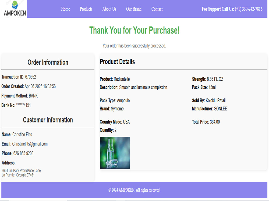Open the Contact page
Image resolution: width=269 pixels, height=201 pixels.
pos(157,9)
